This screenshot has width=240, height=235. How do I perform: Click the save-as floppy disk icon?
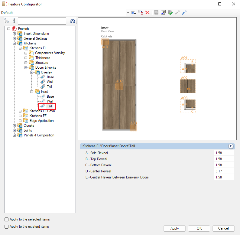[163, 12]
